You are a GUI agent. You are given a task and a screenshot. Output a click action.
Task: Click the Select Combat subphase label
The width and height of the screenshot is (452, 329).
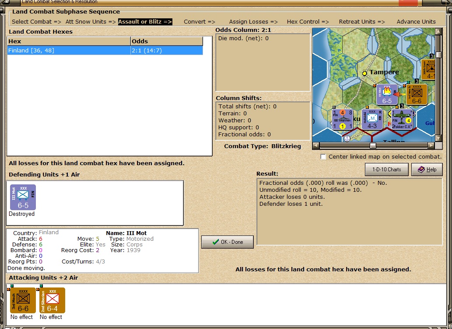pos(36,21)
